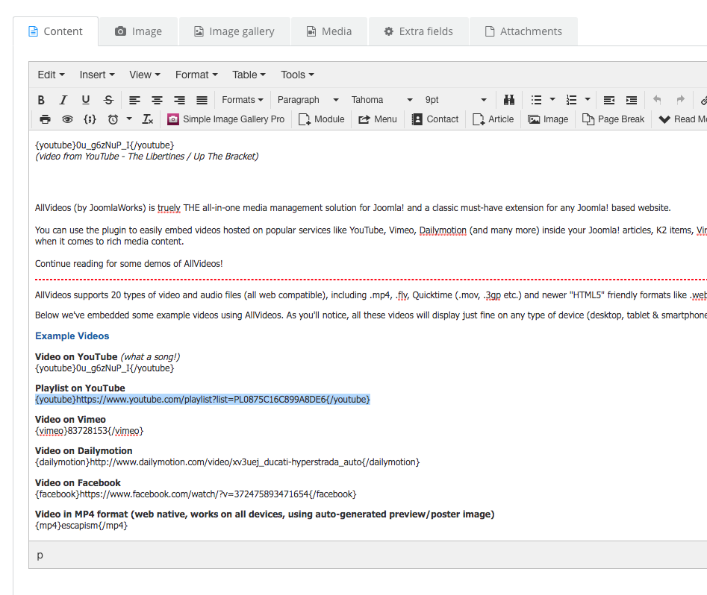
Task: Preview content with the eye icon
Action: point(68,119)
